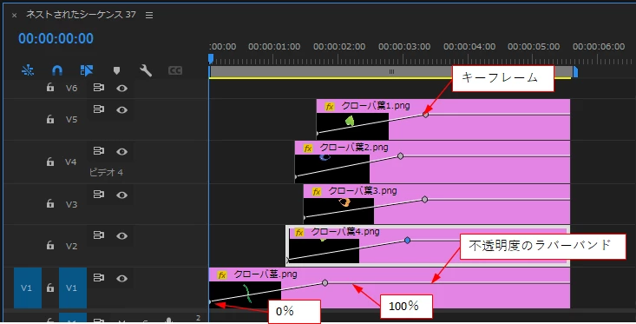Hide track V4 output eye

click(x=121, y=152)
